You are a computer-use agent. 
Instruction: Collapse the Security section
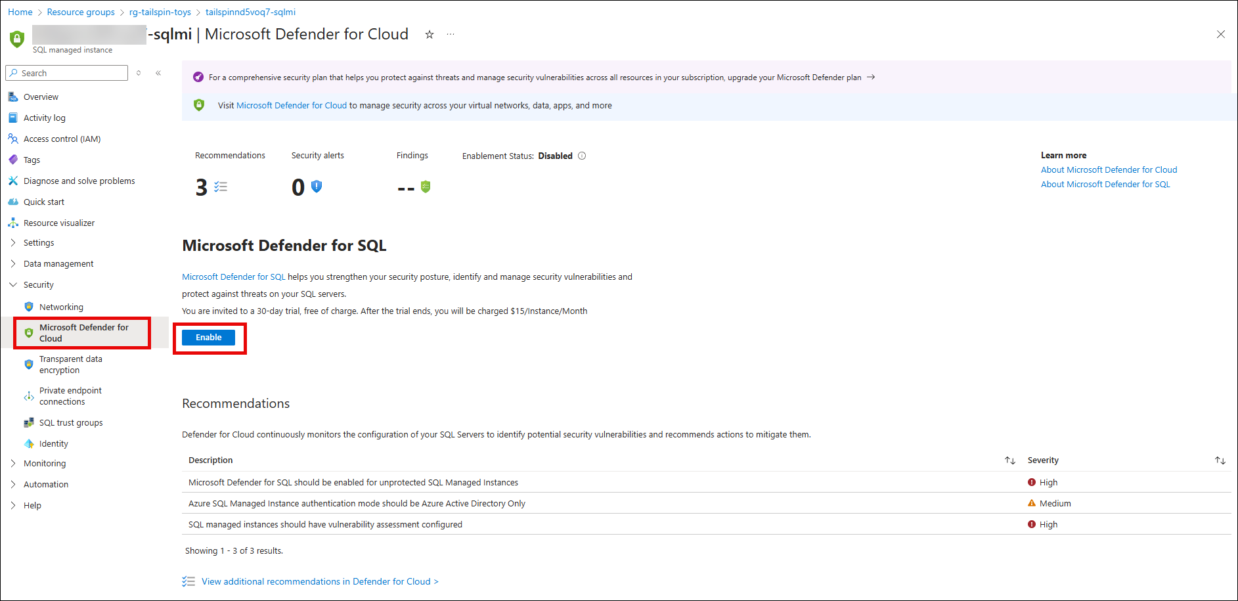(39, 285)
